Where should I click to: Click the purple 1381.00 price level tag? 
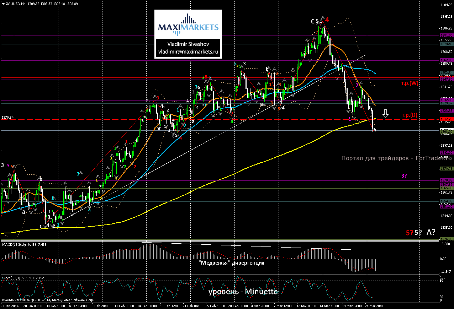446,36
